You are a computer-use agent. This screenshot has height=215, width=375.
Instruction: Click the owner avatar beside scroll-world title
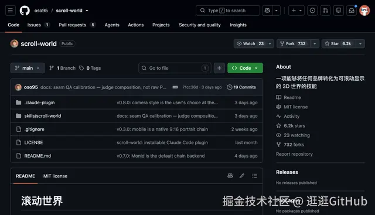[14, 43]
